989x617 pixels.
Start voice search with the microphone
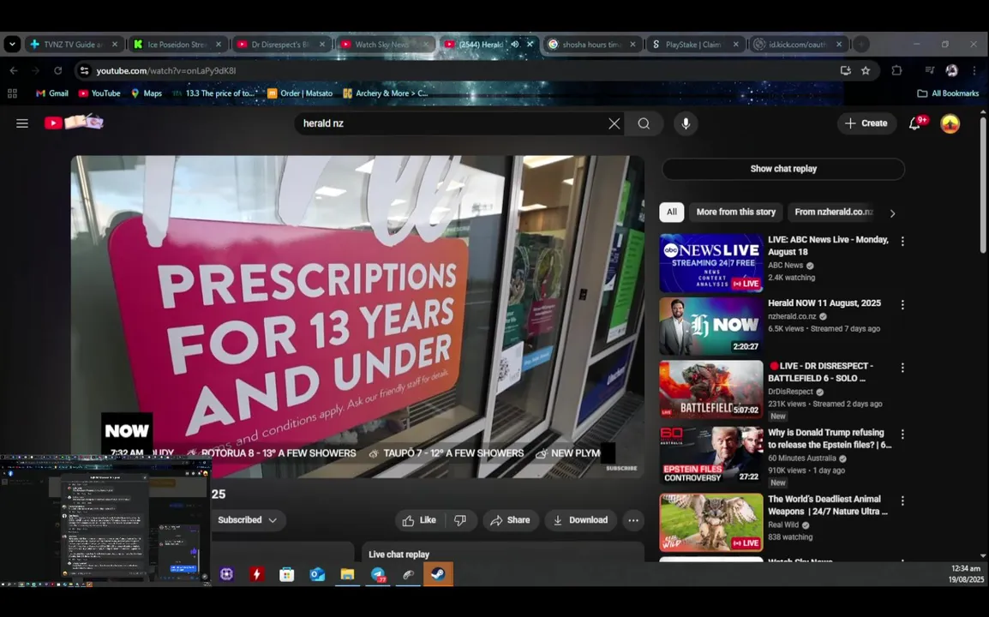[x=686, y=123]
